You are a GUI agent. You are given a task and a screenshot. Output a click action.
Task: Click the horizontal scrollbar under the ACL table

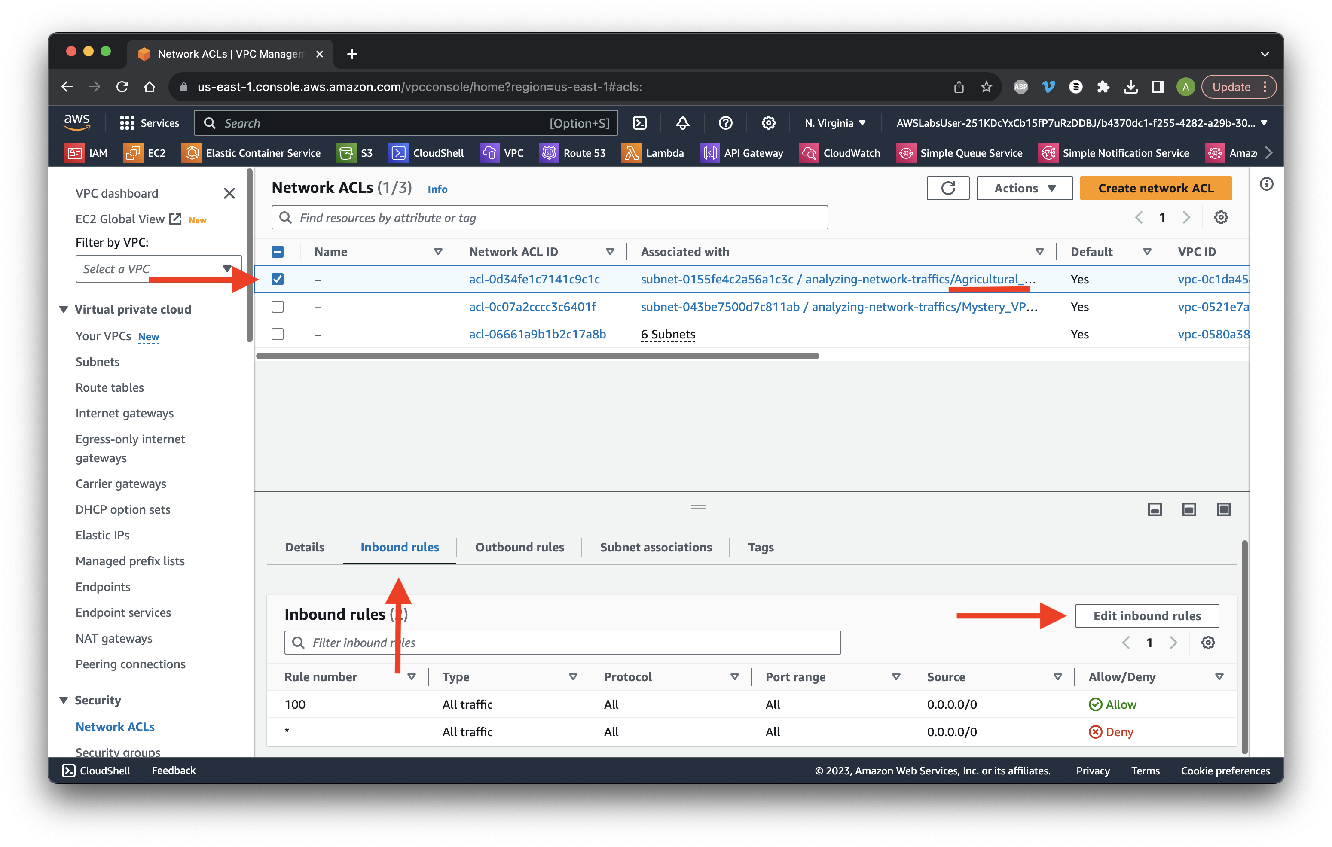(x=537, y=356)
